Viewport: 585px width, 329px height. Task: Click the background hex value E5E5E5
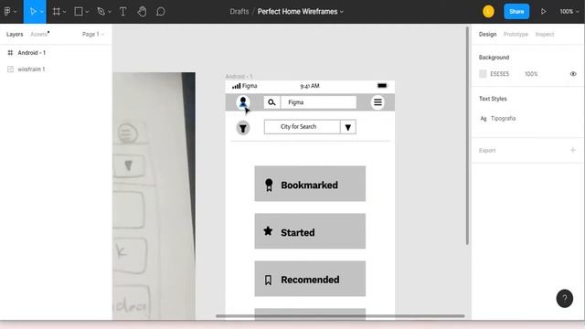499,74
